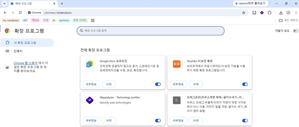Image resolution: width=299 pixels, height=127 pixels.
Task: Click the tab search down arrow
Action: click(4, 4)
